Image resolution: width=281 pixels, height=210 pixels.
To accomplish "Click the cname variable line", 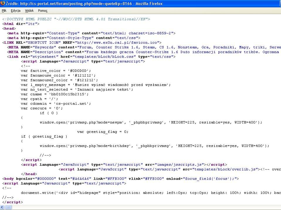I will (x=55, y=94).
